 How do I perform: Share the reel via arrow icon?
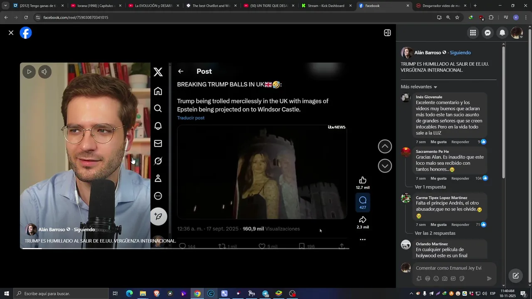363,220
